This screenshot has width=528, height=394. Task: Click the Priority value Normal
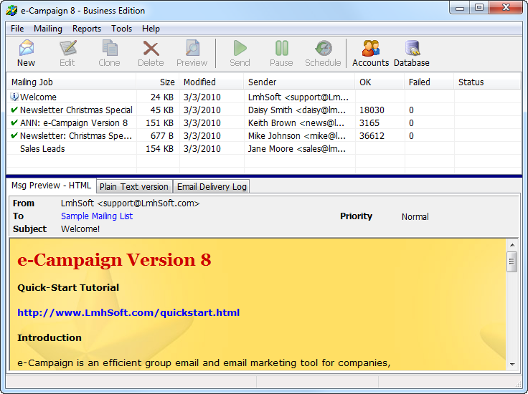415,217
